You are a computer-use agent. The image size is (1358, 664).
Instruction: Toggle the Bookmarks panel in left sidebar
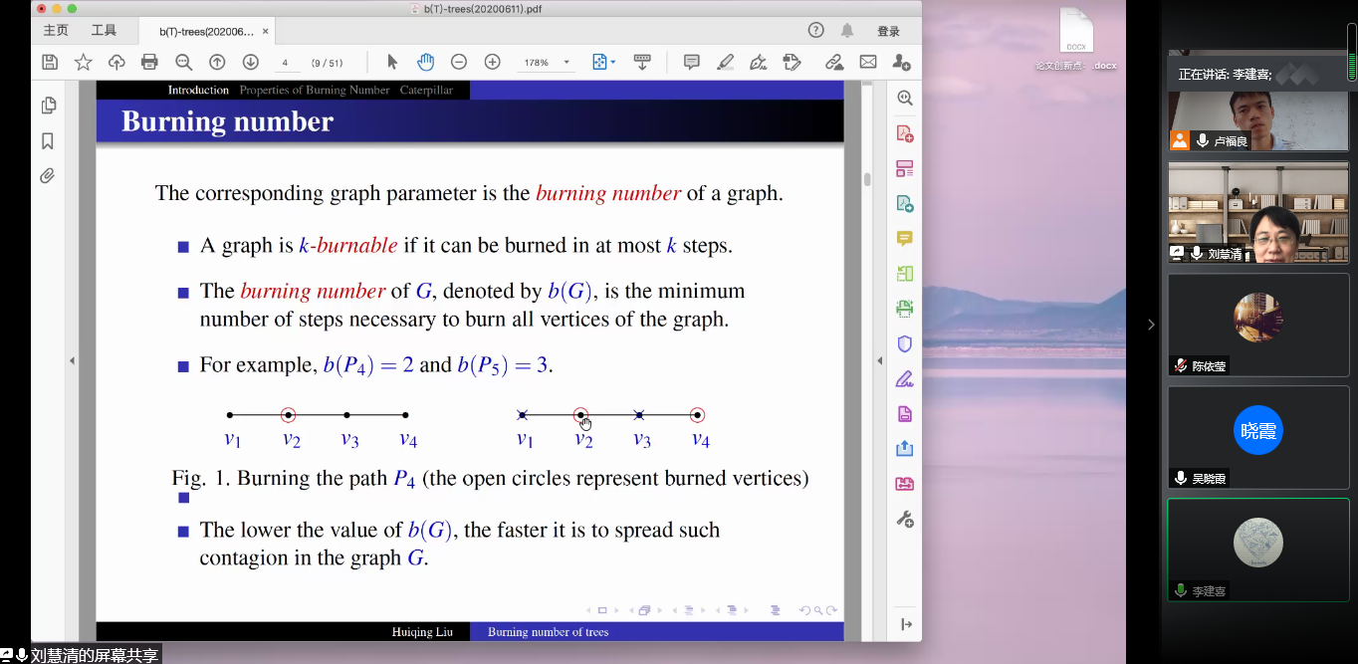coord(47,141)
